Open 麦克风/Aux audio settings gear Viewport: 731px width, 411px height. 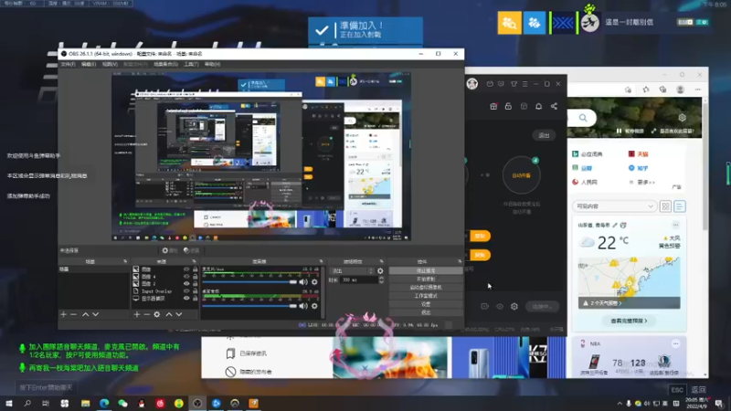point(314,282)
